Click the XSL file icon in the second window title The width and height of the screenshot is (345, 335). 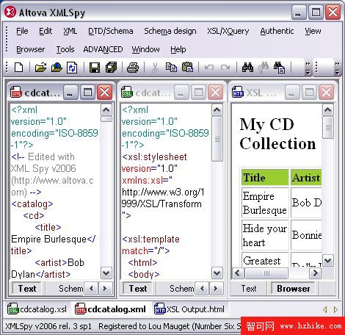(127, 93)
